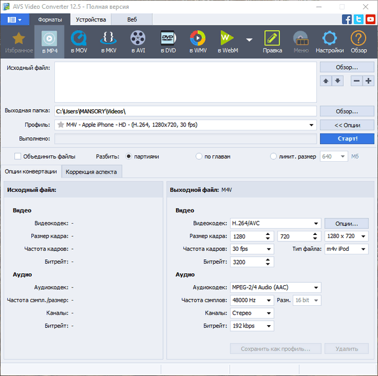Switch to the Устройства tab
The height and width of the screenshot is (376, 378).
(90, 19)
